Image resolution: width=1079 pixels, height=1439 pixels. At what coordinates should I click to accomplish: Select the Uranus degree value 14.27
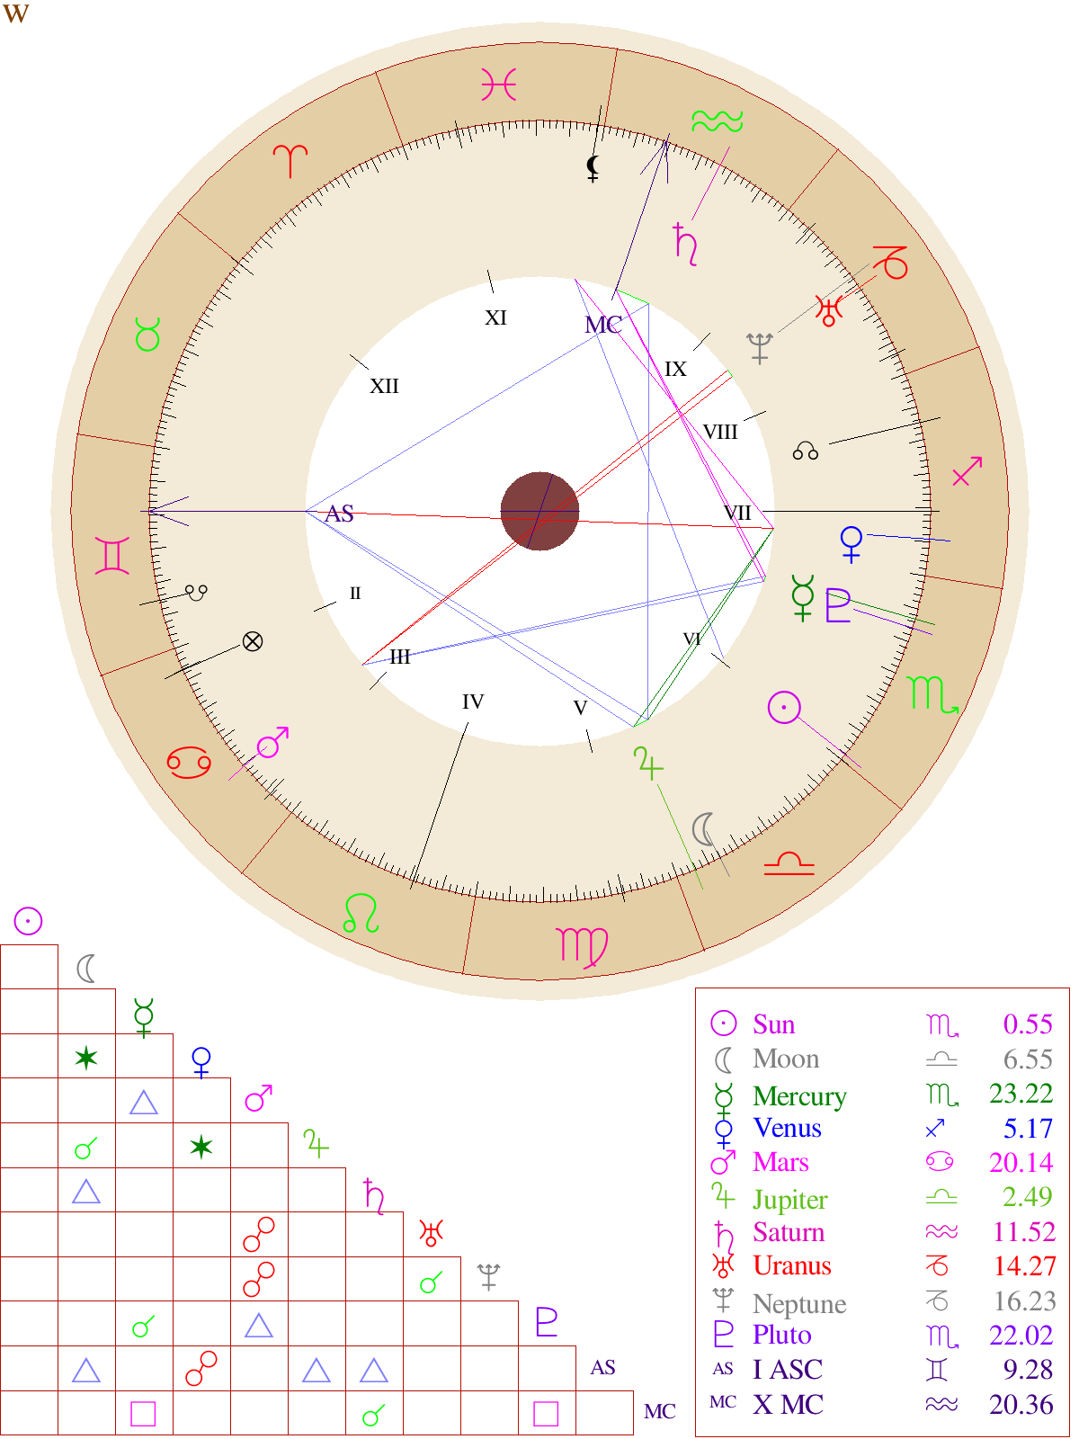pyautogui.click(x=1023, y=1266)
